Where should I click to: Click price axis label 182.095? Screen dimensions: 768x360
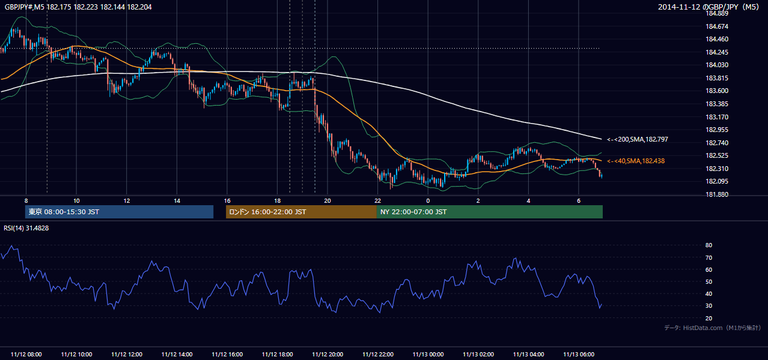click(x=716, y=181)
